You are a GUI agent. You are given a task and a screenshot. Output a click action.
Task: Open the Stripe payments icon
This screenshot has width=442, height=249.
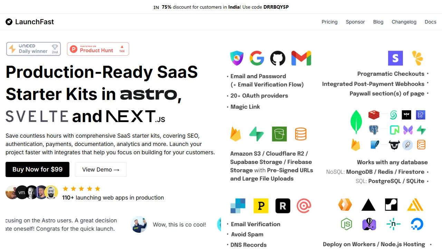[x=395, y=58]
